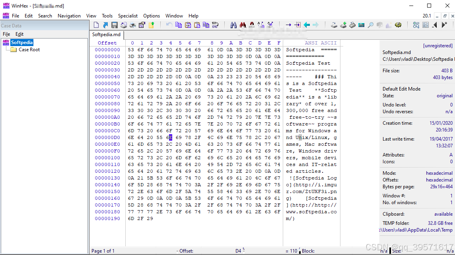
Task: Click Page 1 of 1 in status bar
Action: [x=103, y=251]
